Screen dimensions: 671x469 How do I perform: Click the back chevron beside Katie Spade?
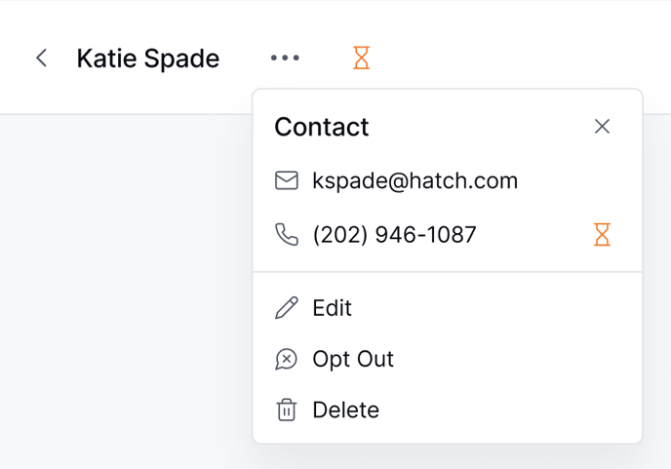tap(41, 59)
